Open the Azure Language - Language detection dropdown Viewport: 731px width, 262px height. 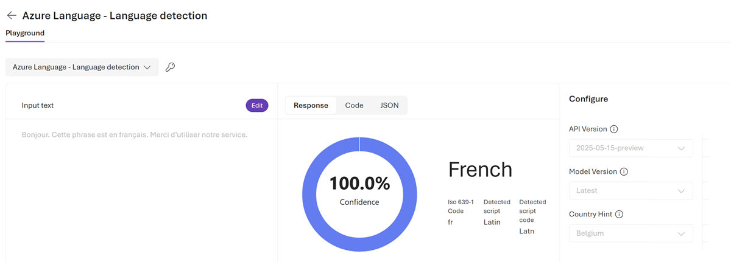coord(82,67)
